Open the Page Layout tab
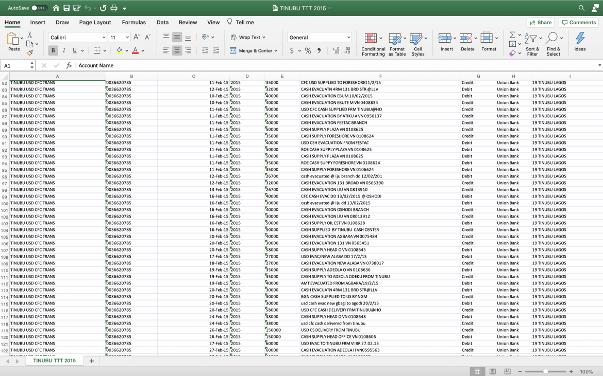This screenshot has height=376, width=603. tap(95, 22)
